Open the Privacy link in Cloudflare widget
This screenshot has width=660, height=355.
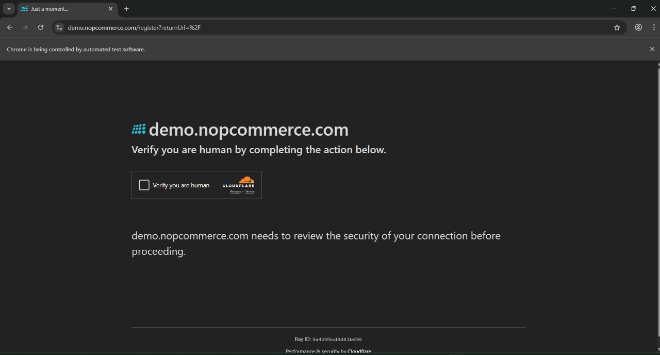[235, 191]
